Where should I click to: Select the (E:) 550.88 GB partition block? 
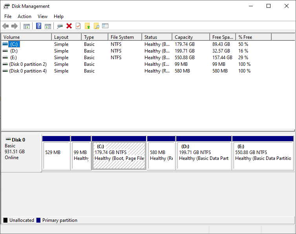(263, 155)
